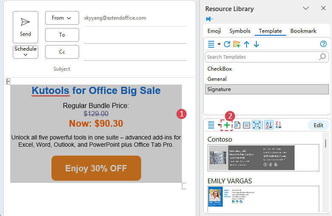The image size is (332, 216).
Task: Click the Edit button in templates pane
Action: [318, 125]
